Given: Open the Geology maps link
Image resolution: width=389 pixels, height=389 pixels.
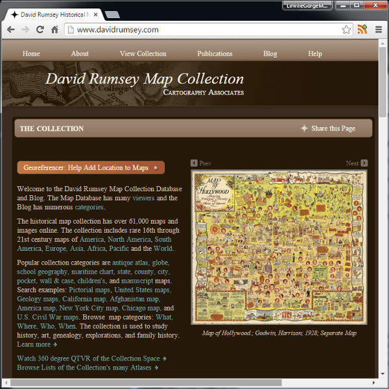Looking at the screenshot, I should point(38,299).
